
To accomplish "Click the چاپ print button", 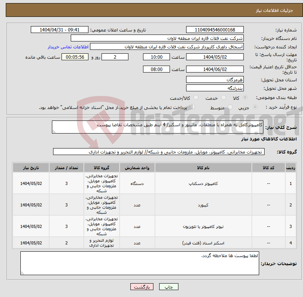I will point(169,287).
